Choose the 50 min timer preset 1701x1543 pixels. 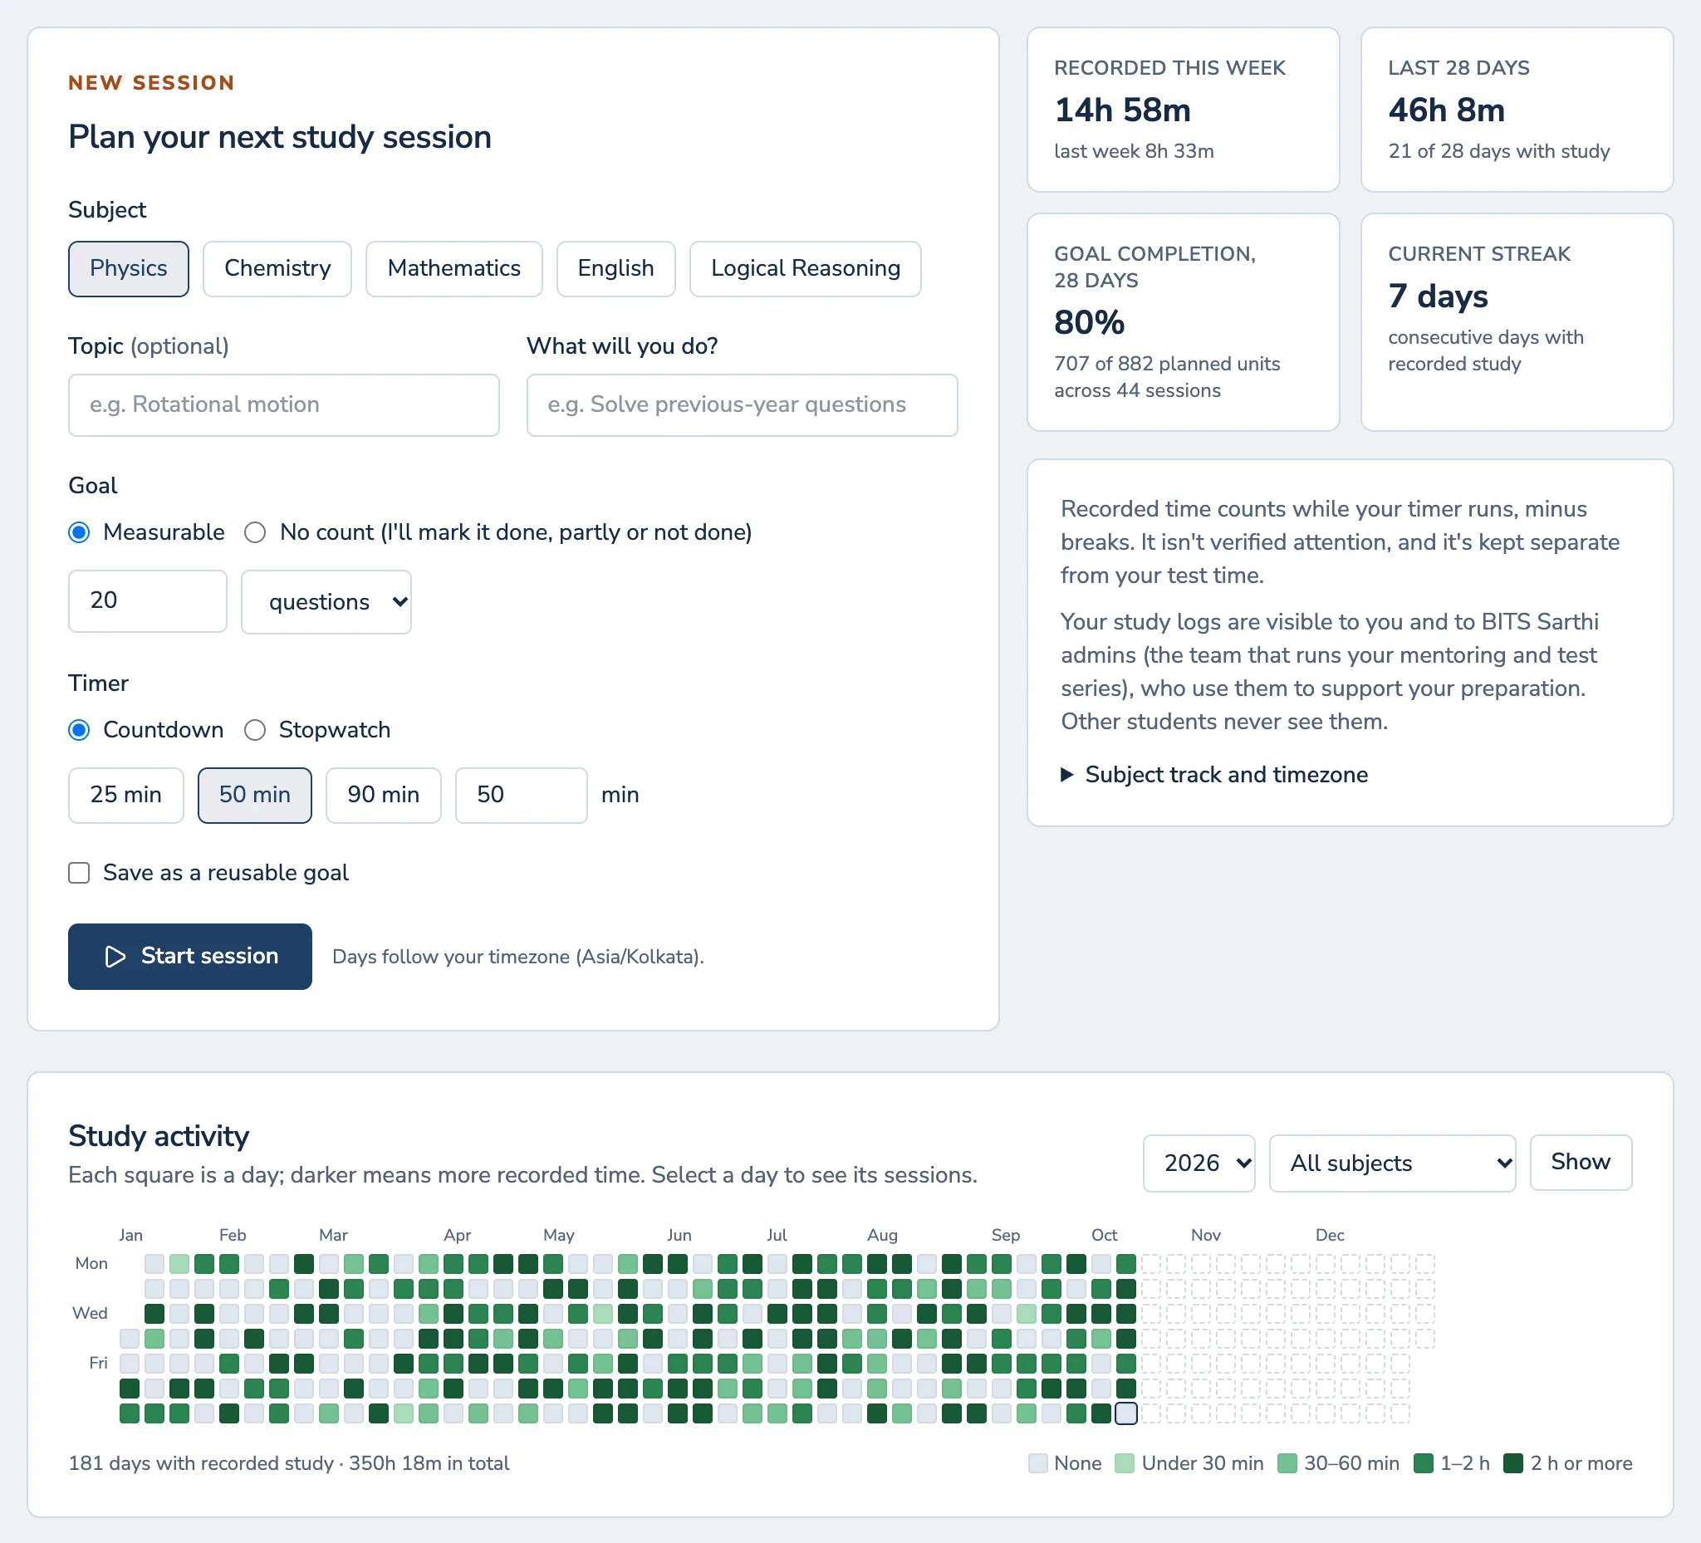click(x=255, y=795)
